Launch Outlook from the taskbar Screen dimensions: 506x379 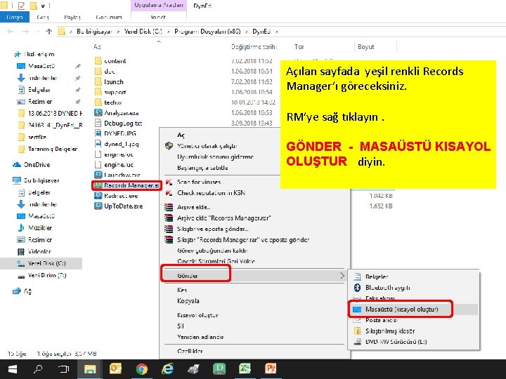coord(115,368)
